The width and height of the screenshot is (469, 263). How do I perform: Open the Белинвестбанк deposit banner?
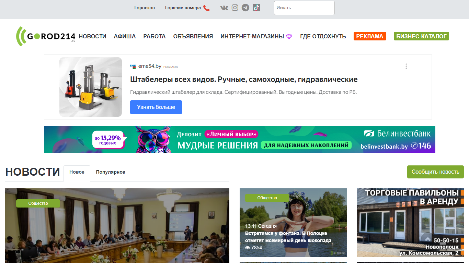pos(240,139)
